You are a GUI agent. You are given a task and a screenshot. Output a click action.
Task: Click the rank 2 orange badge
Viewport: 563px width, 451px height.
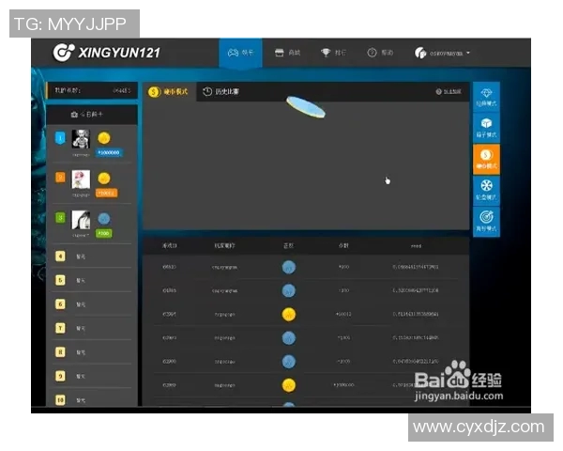(x=60, y=178)
